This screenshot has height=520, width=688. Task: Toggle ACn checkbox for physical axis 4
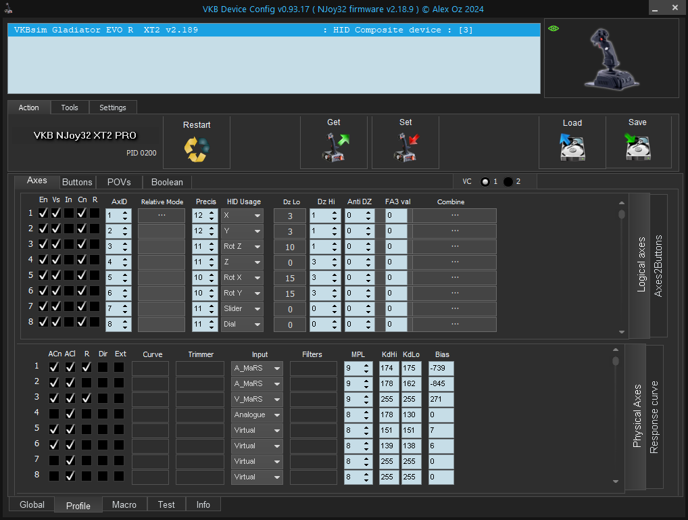pyautogui.click(x=54, y=414)
